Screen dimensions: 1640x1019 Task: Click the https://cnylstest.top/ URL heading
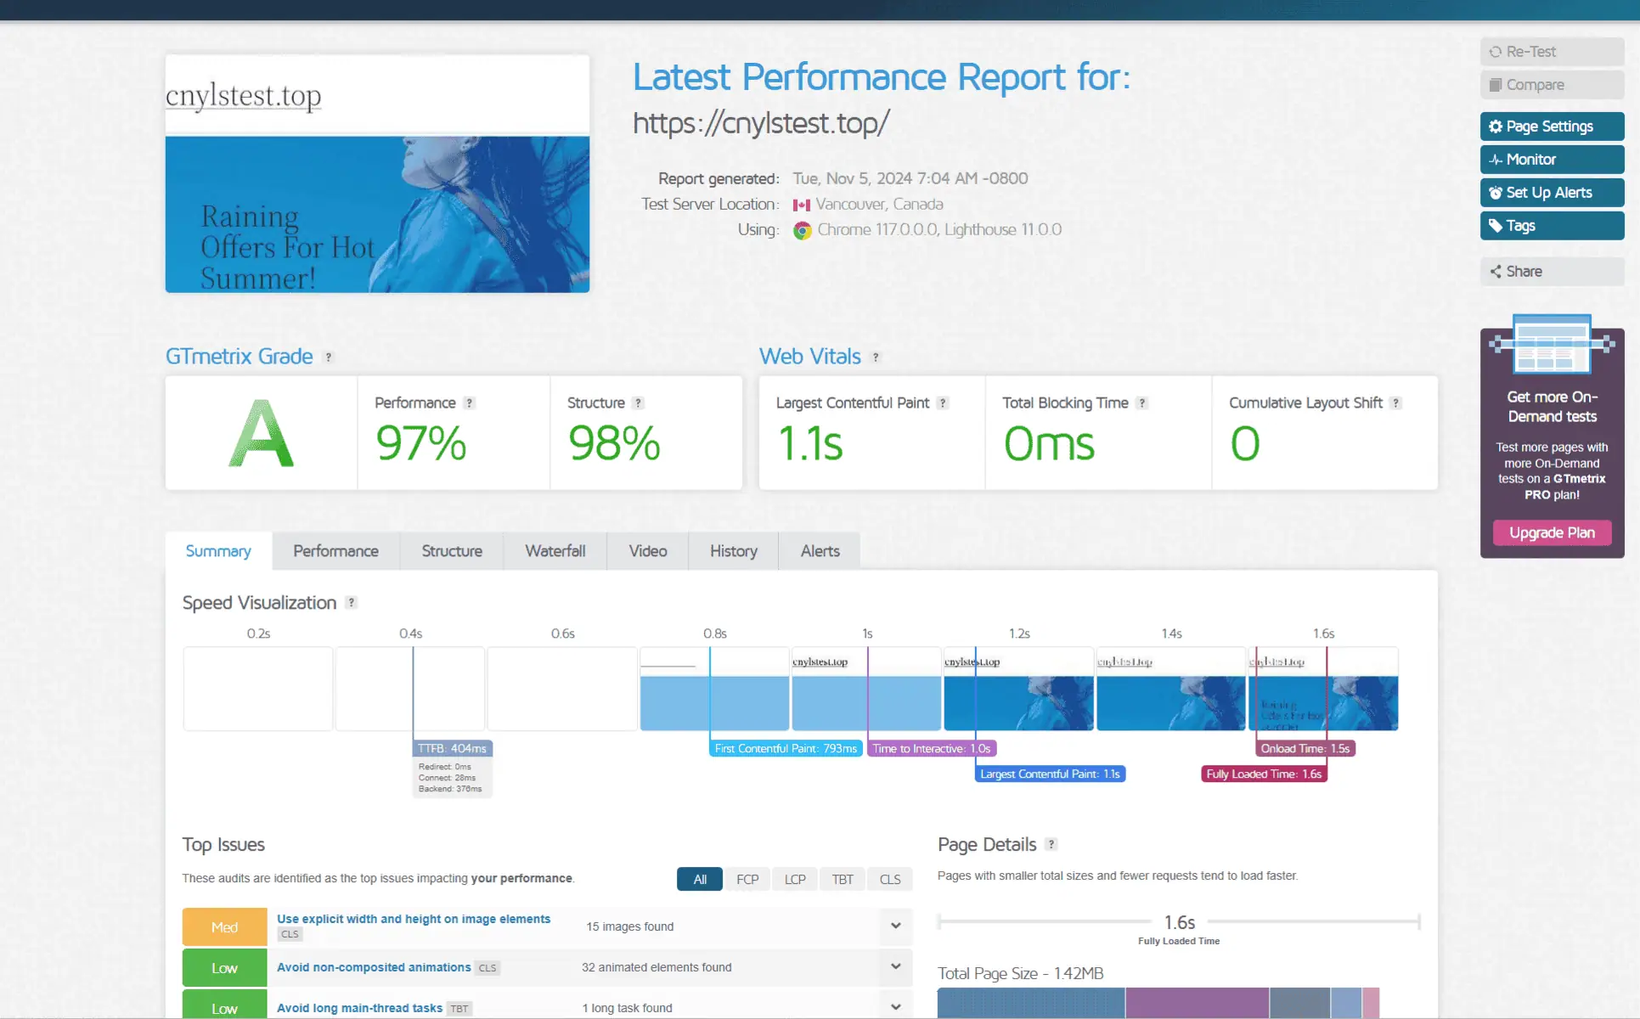coord(761,124)
